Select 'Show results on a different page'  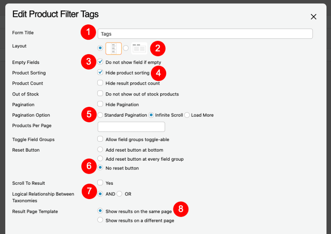coord(100,220)
